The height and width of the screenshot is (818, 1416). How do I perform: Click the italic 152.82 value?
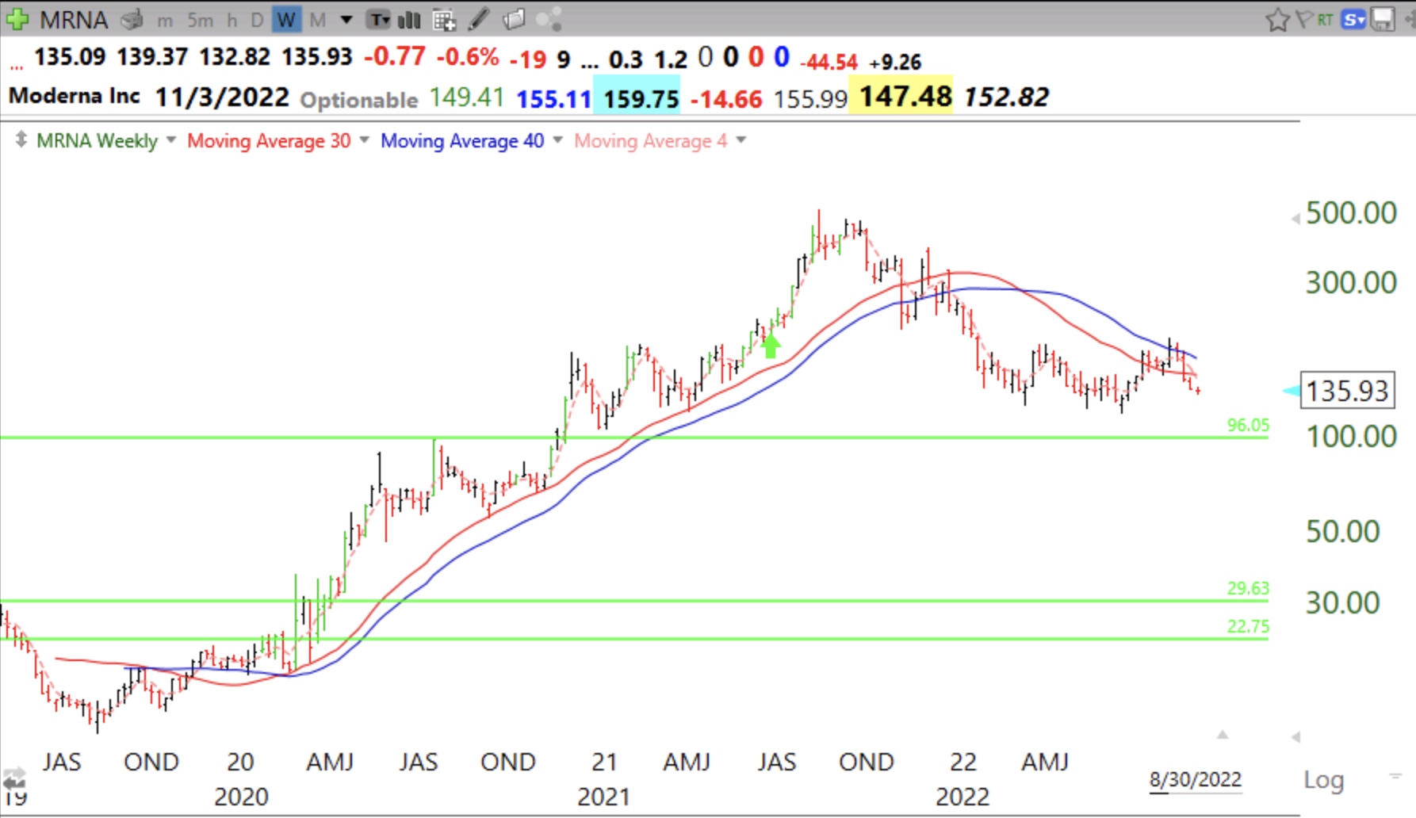tap(1007, 97)
